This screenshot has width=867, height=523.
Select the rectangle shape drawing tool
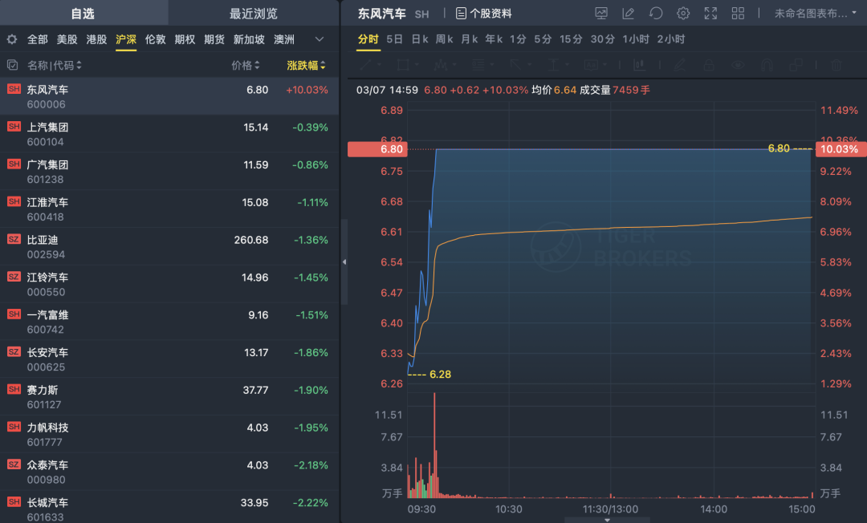click(403, 65)
